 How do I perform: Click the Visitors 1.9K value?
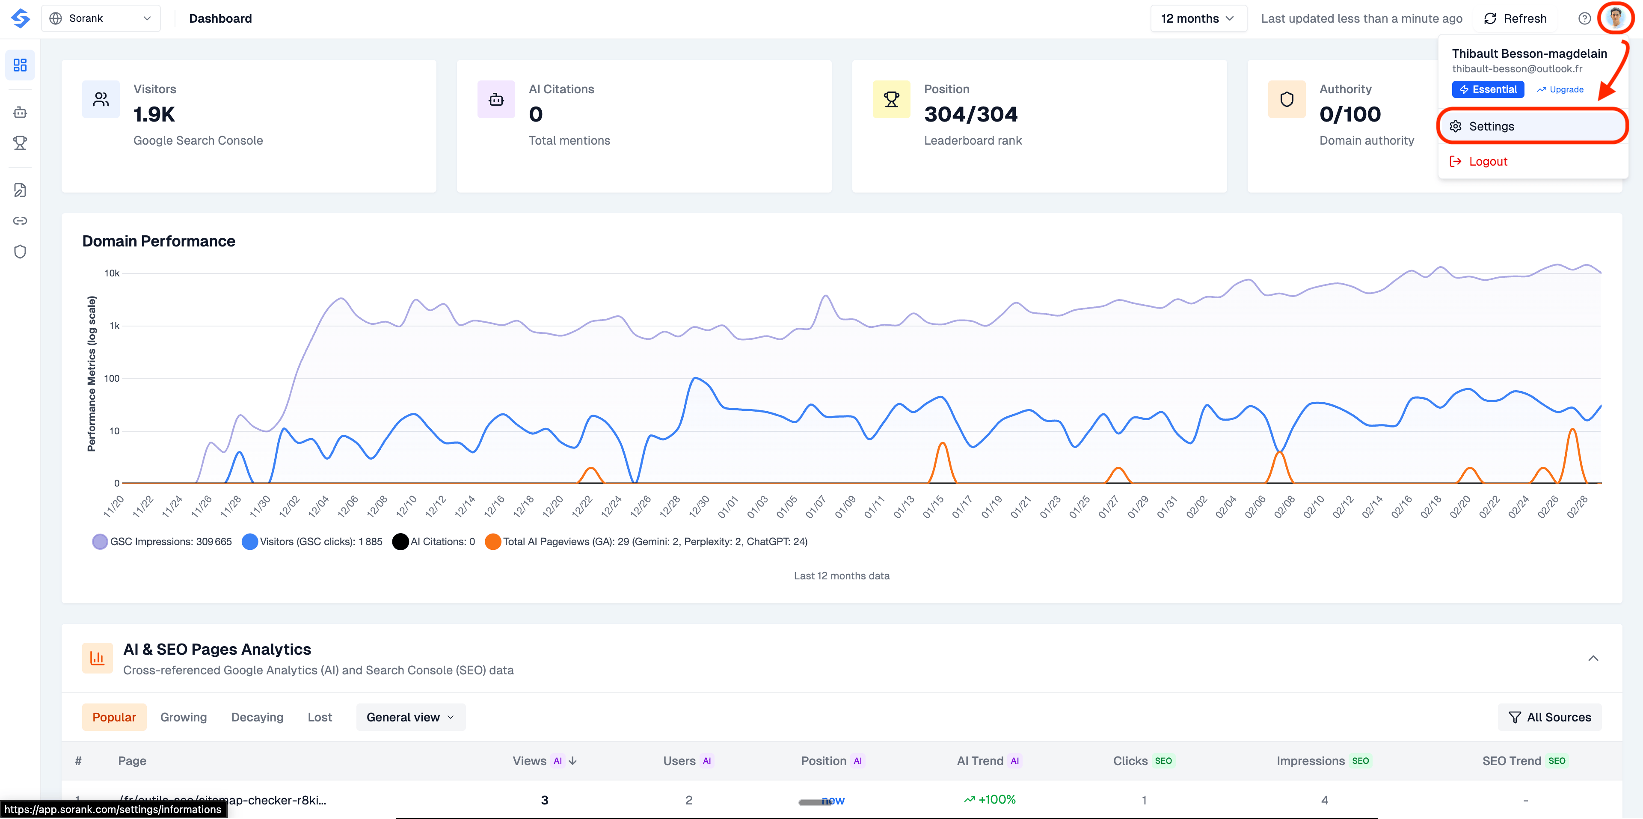[154, 114]
